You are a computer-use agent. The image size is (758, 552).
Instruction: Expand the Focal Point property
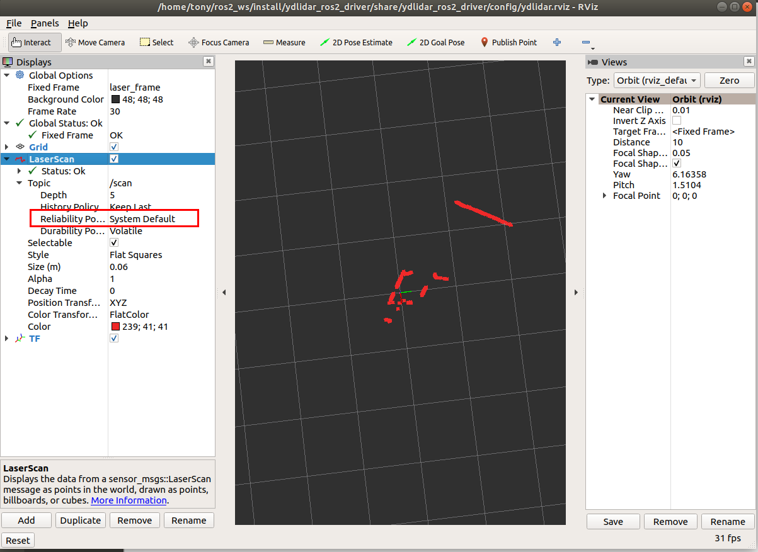pos(605,196)
